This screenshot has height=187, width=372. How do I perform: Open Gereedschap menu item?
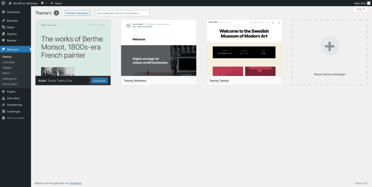click(15, 105)
